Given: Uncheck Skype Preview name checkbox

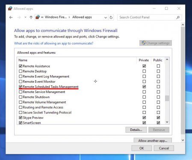Looking at the screenshot, I should 21,118.
